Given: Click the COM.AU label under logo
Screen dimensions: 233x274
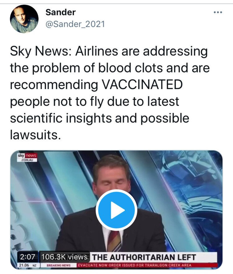Looking at the screenshot, I should click(x=27, y=160).
